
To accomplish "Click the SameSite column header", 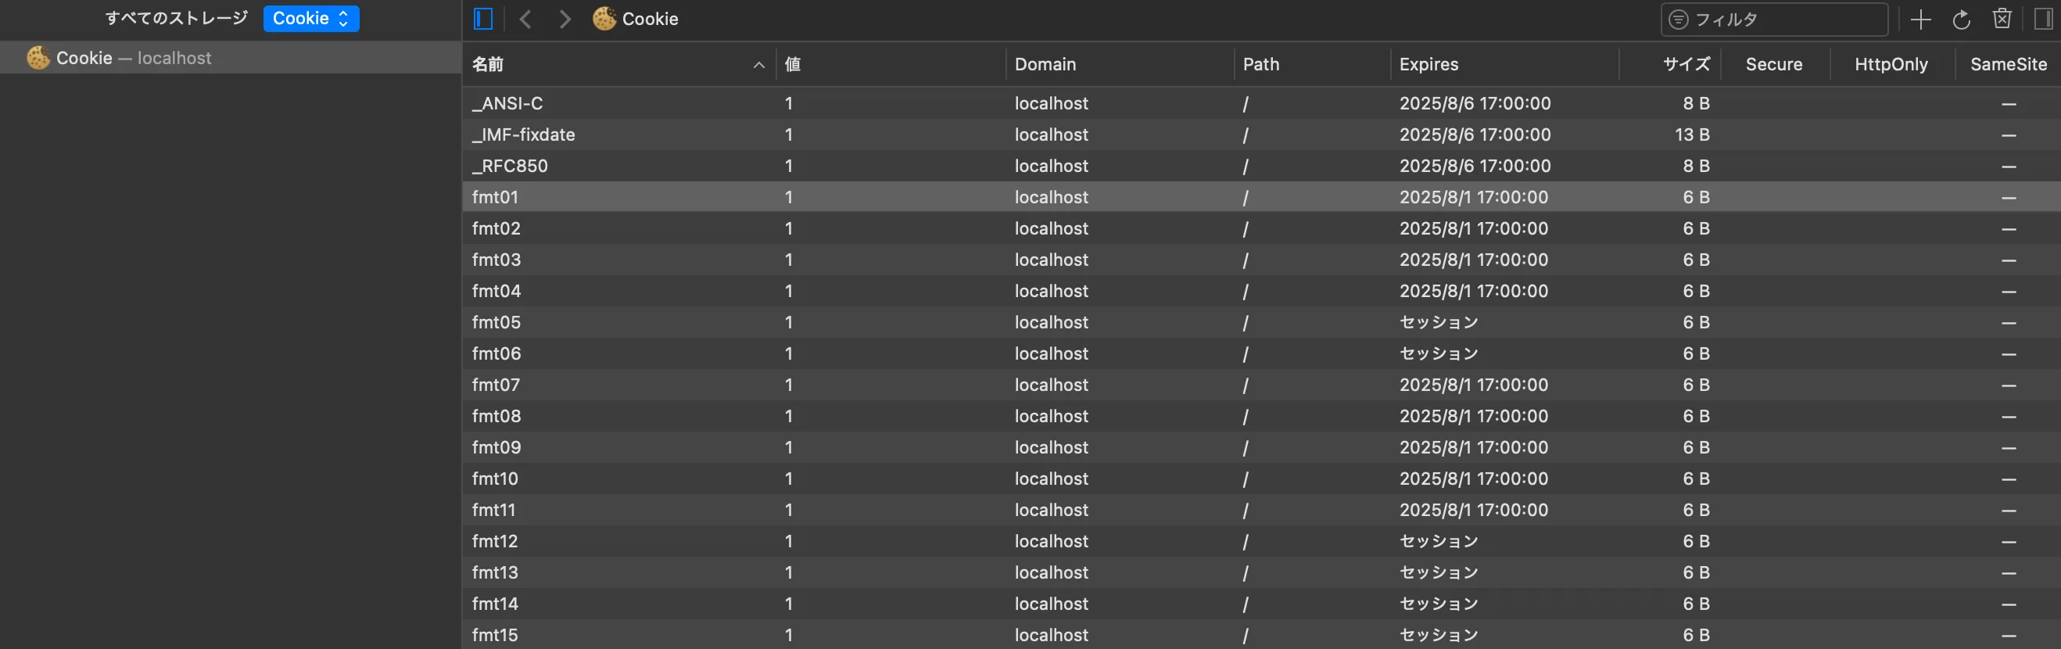I will click(x=2007, y=64).
